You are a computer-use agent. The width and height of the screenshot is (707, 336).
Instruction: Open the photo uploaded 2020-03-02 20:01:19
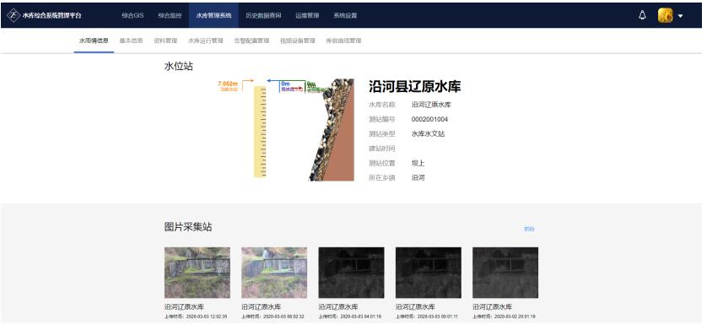tap(505, 273)
